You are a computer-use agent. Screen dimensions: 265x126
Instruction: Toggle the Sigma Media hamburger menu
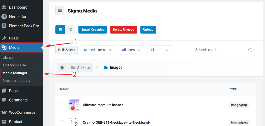click(60, 10)
